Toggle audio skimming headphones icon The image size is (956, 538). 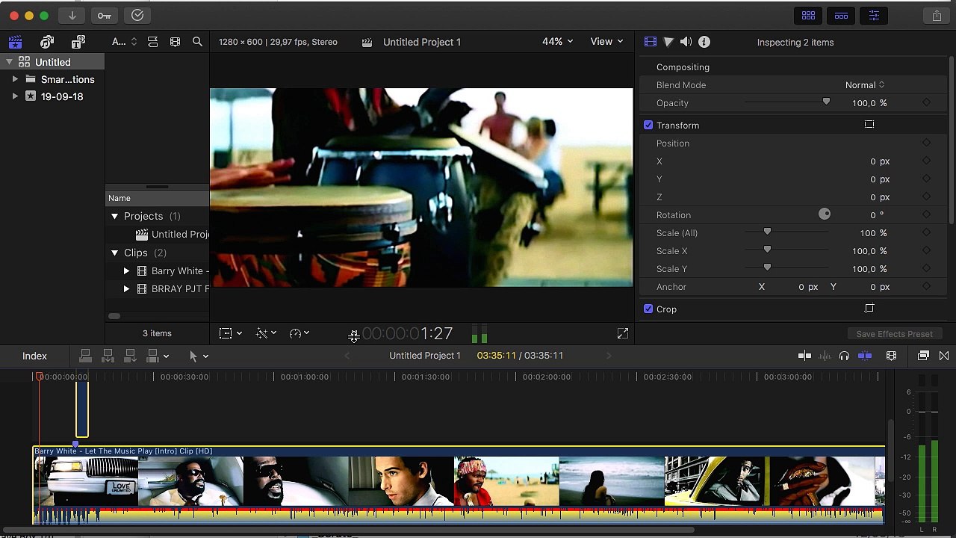pos(844,356)
